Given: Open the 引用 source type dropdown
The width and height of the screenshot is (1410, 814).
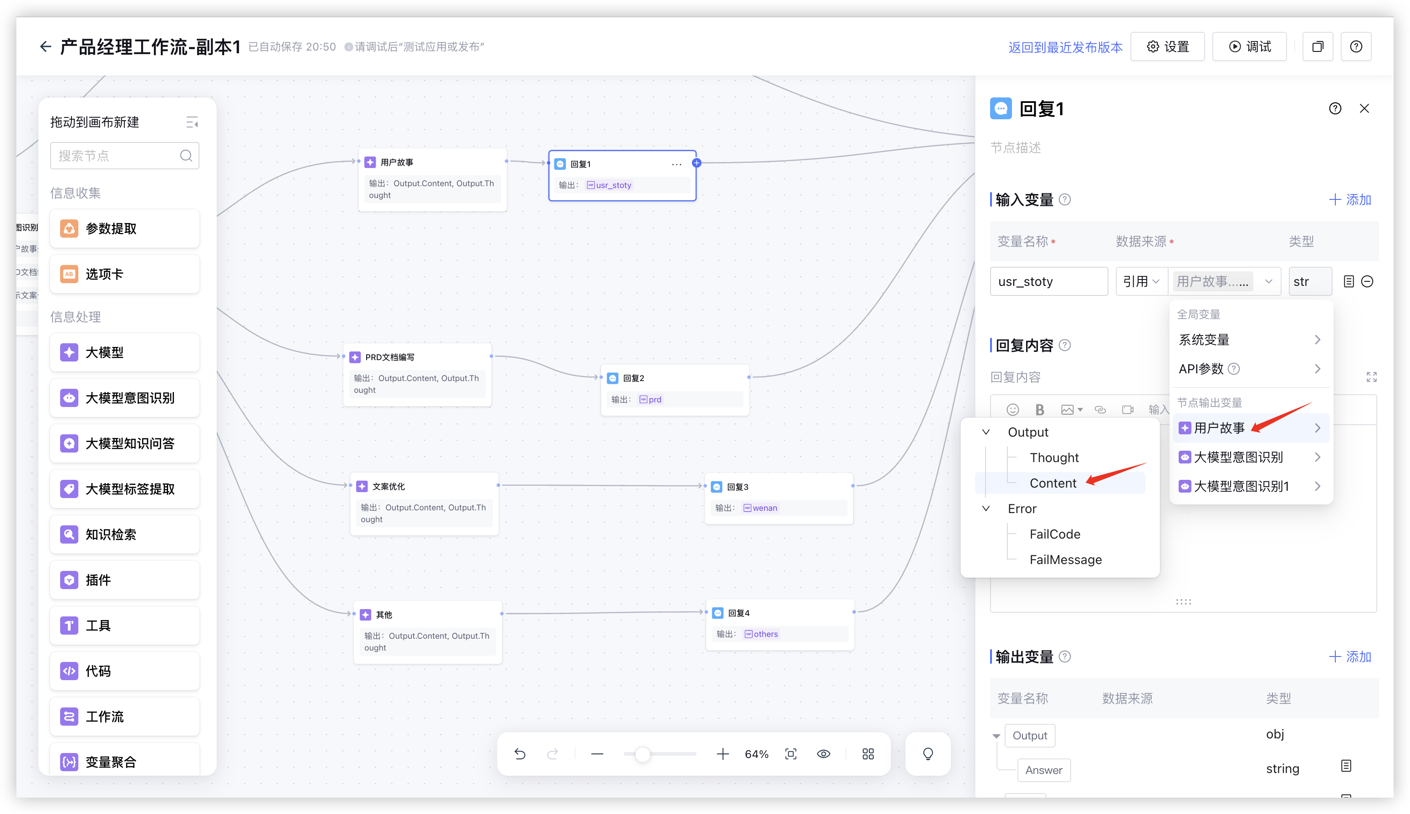Looking at the screenshot, I should [1141, 281].
